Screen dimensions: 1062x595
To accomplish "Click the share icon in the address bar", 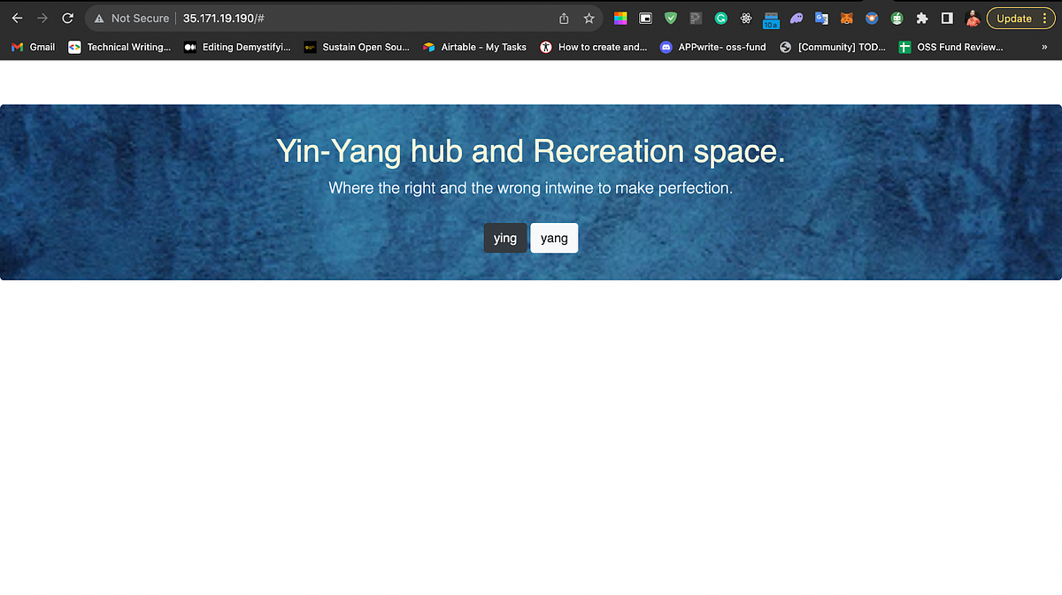I will click(x=563, y=18).
